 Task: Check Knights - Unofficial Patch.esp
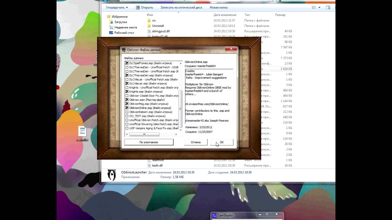coord(127,87)
